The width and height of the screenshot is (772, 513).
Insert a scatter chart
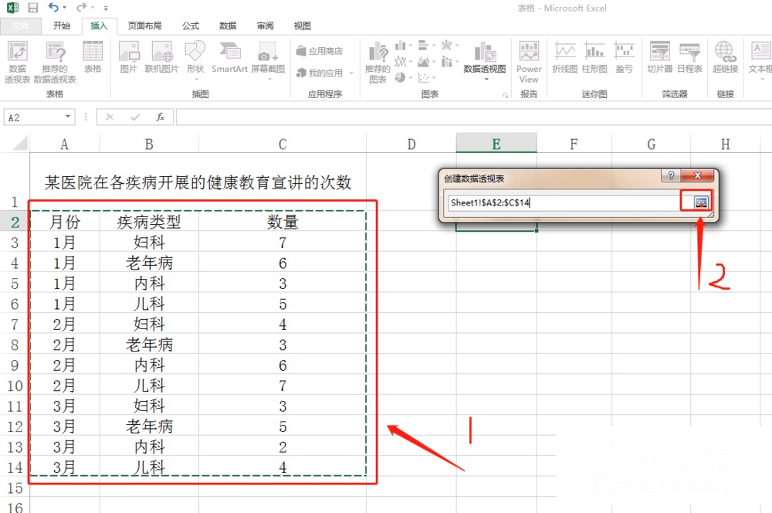[x=426, y=77]
